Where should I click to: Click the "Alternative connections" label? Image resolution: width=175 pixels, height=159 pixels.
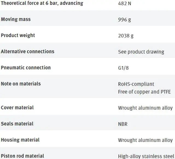point(27,51)
